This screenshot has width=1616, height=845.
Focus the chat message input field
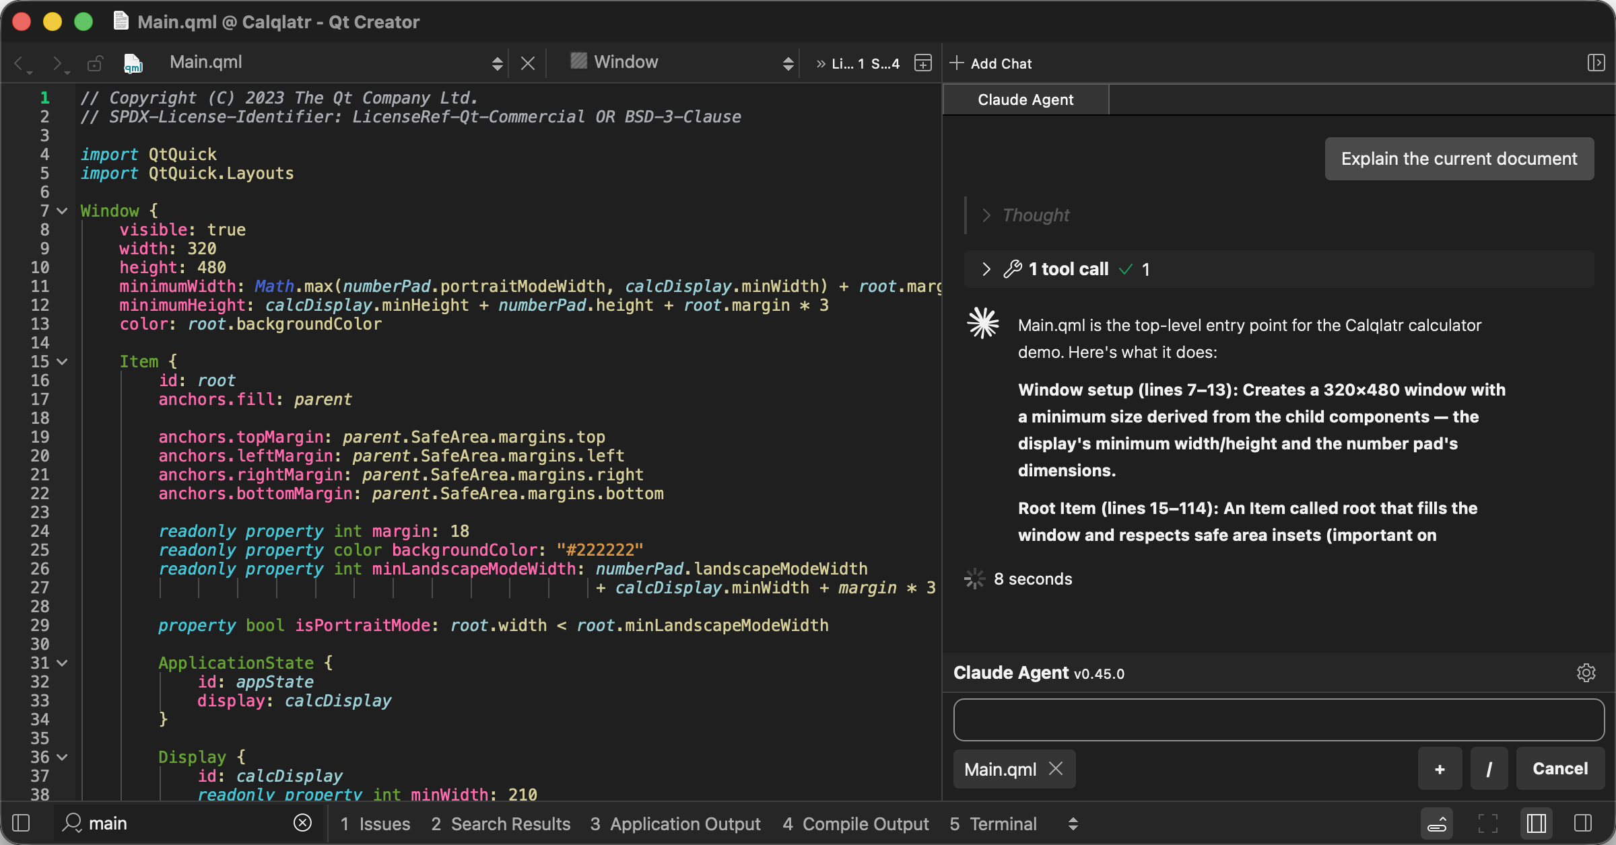[1279, 720]
